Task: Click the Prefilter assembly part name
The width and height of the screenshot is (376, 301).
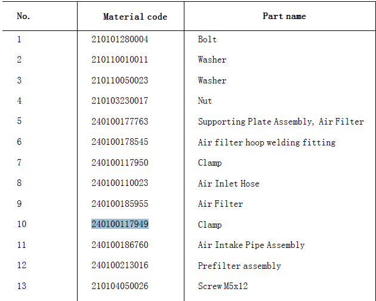Action: click(239, 266)
